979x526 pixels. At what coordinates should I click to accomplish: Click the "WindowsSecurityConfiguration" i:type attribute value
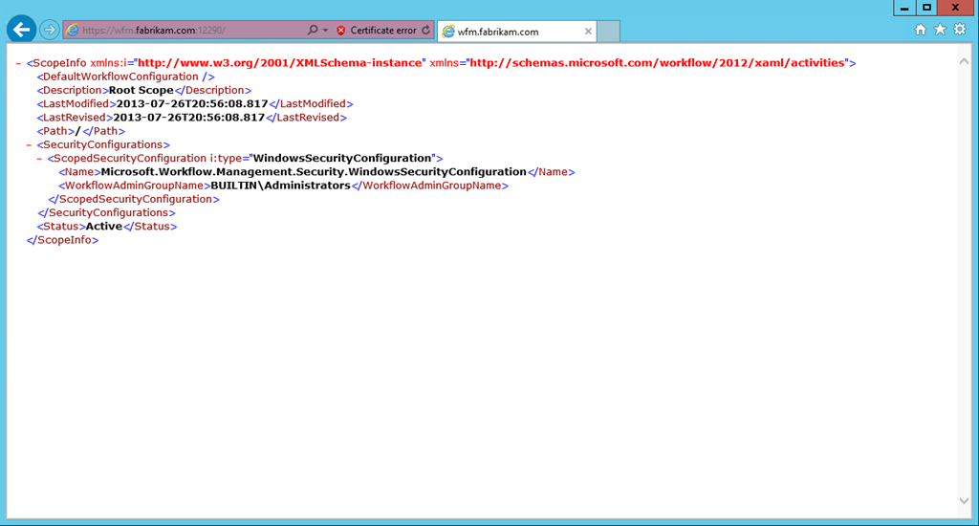[342, 158]
